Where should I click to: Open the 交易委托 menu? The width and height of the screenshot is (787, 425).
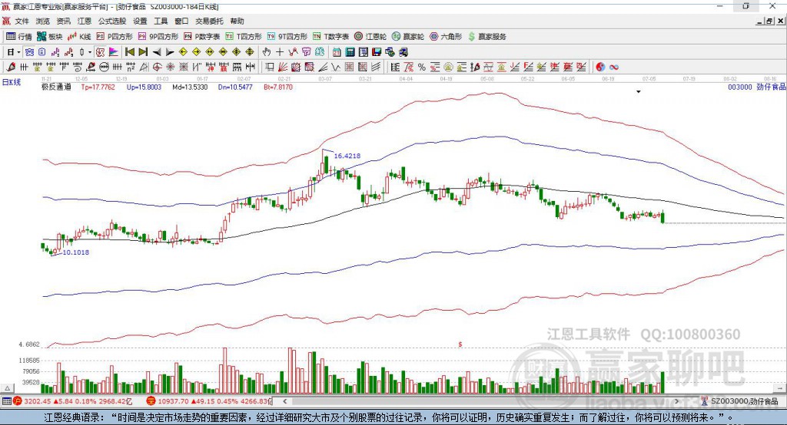(209, 21)
